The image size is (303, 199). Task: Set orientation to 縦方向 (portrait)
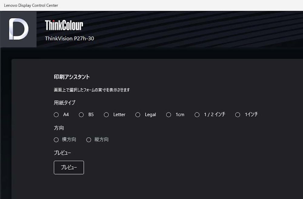[x=89, y=140]
